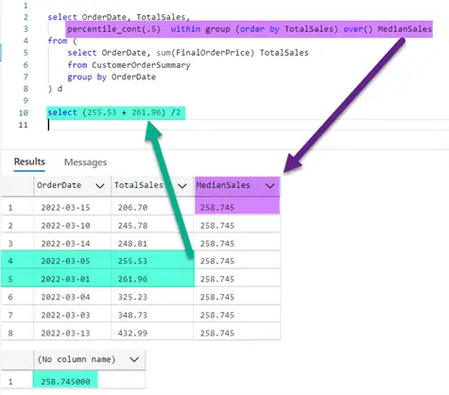Screen dimensions: 449x395
Task: Select row 1 number in results grid
Action: tap(10, 208)
